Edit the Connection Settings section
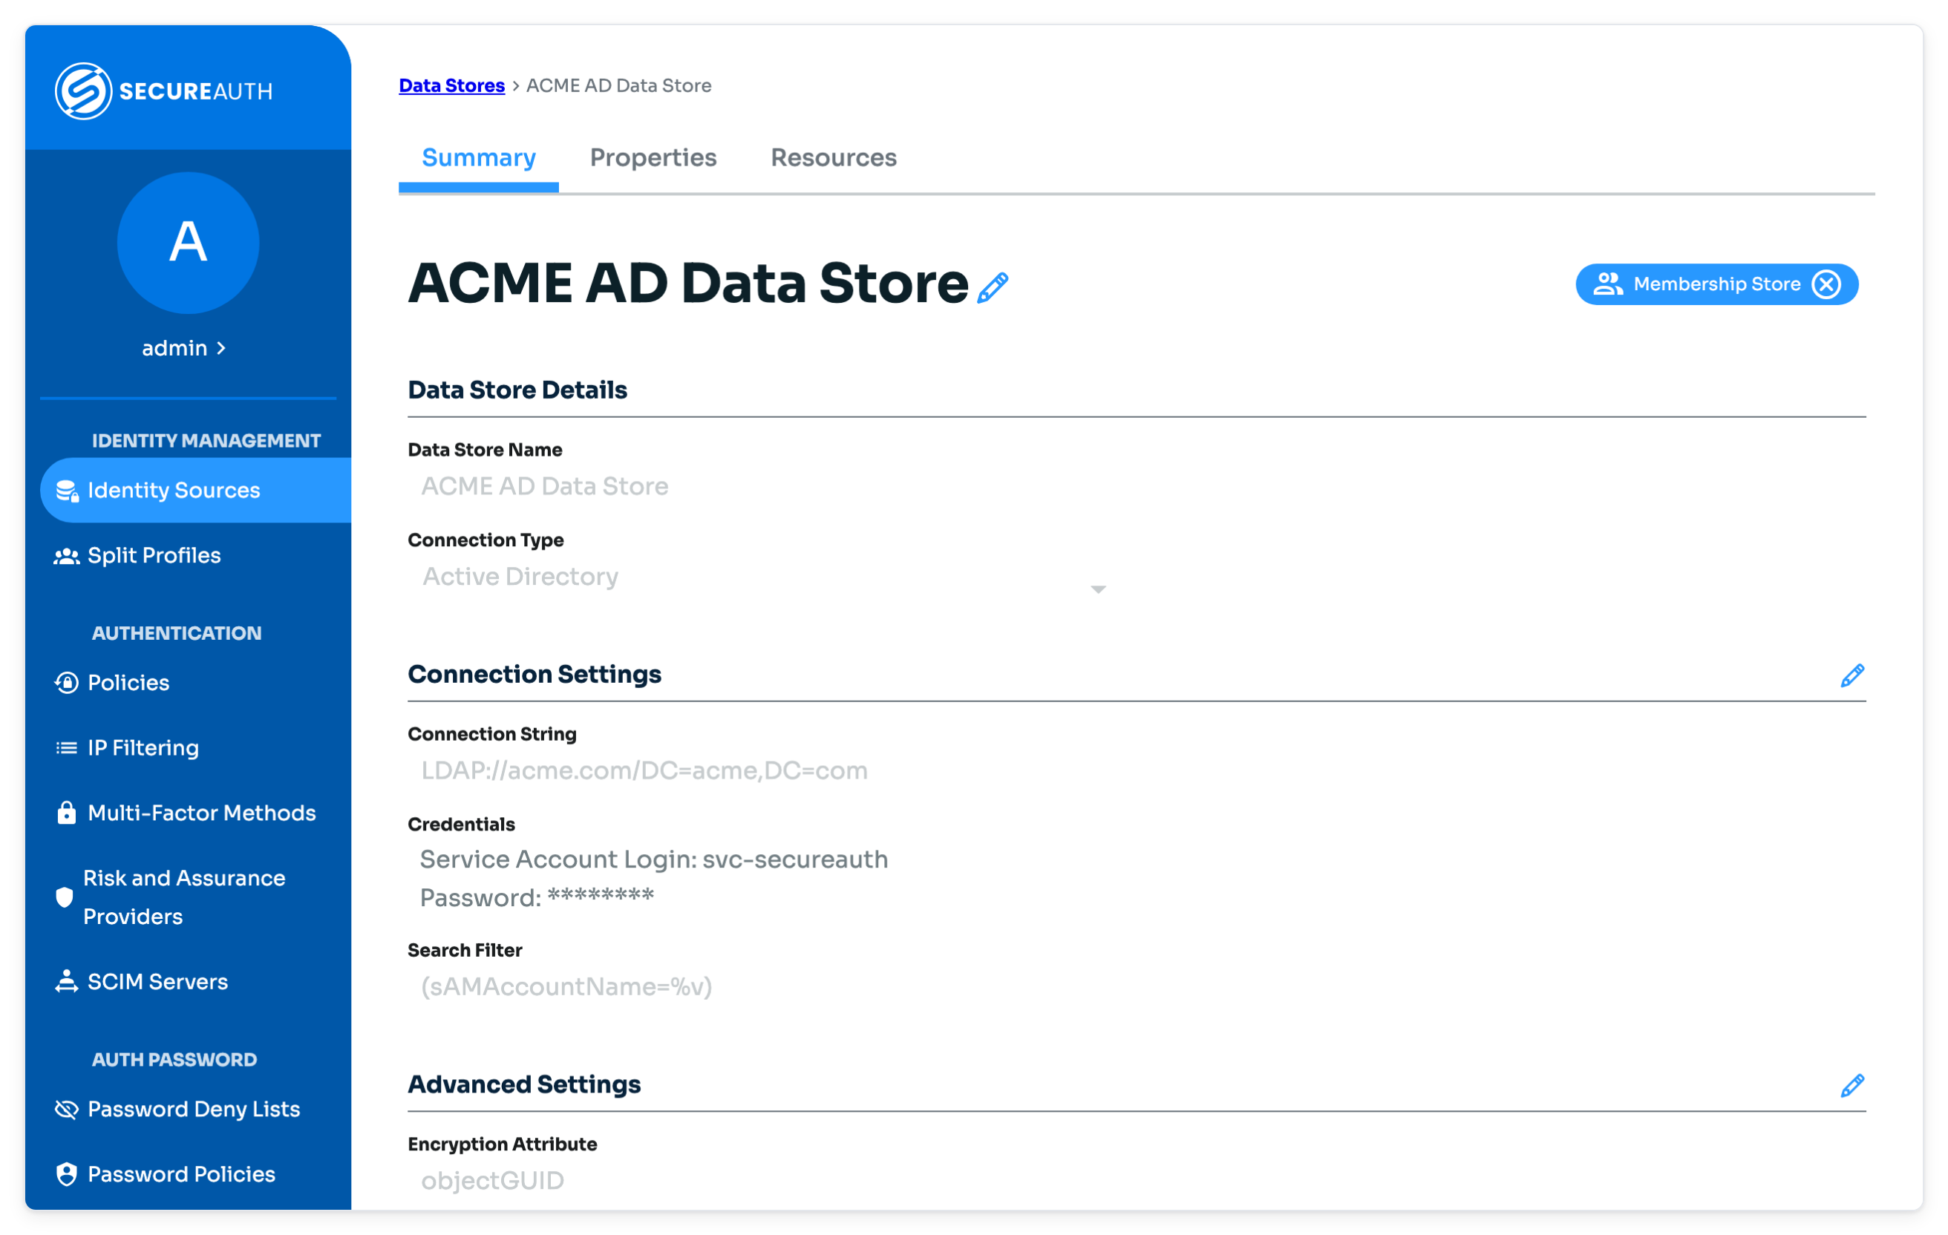Viewport: 1948px width, 1235px height. [1851, 675]
